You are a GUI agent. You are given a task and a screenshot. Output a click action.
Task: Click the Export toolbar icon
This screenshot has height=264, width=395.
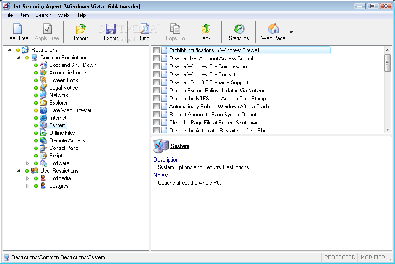[x=111, y=29]
